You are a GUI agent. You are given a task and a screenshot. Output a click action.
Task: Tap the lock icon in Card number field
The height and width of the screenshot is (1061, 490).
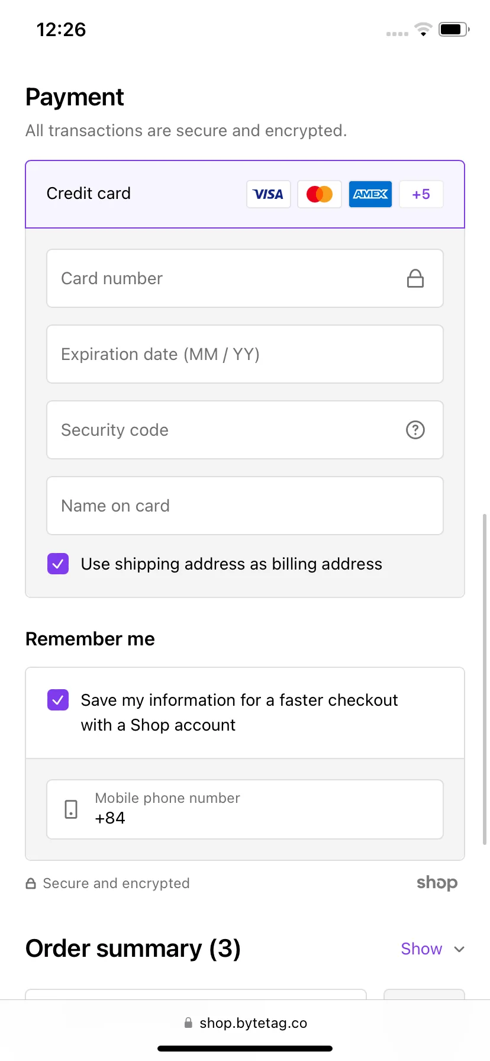click(x=415, y=278)
